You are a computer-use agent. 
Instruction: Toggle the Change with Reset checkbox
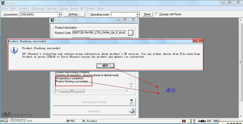[157, 14]
